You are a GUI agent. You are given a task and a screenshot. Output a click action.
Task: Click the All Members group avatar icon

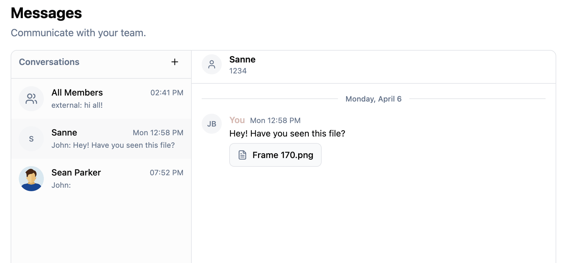pyautogui.click(x=31, y=98)
